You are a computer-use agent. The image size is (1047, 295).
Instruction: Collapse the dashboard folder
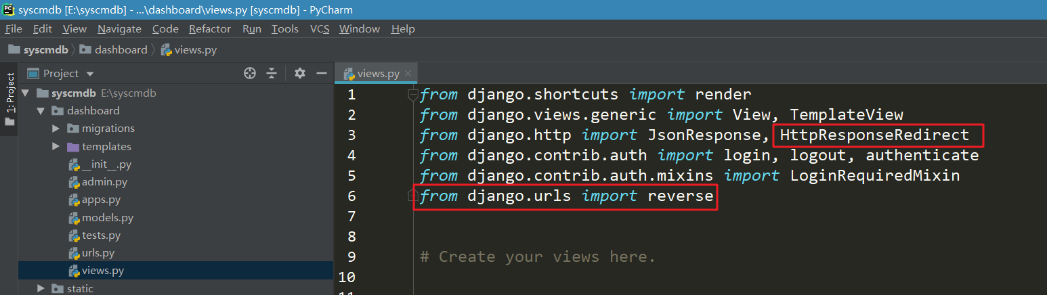pos(41,111)
